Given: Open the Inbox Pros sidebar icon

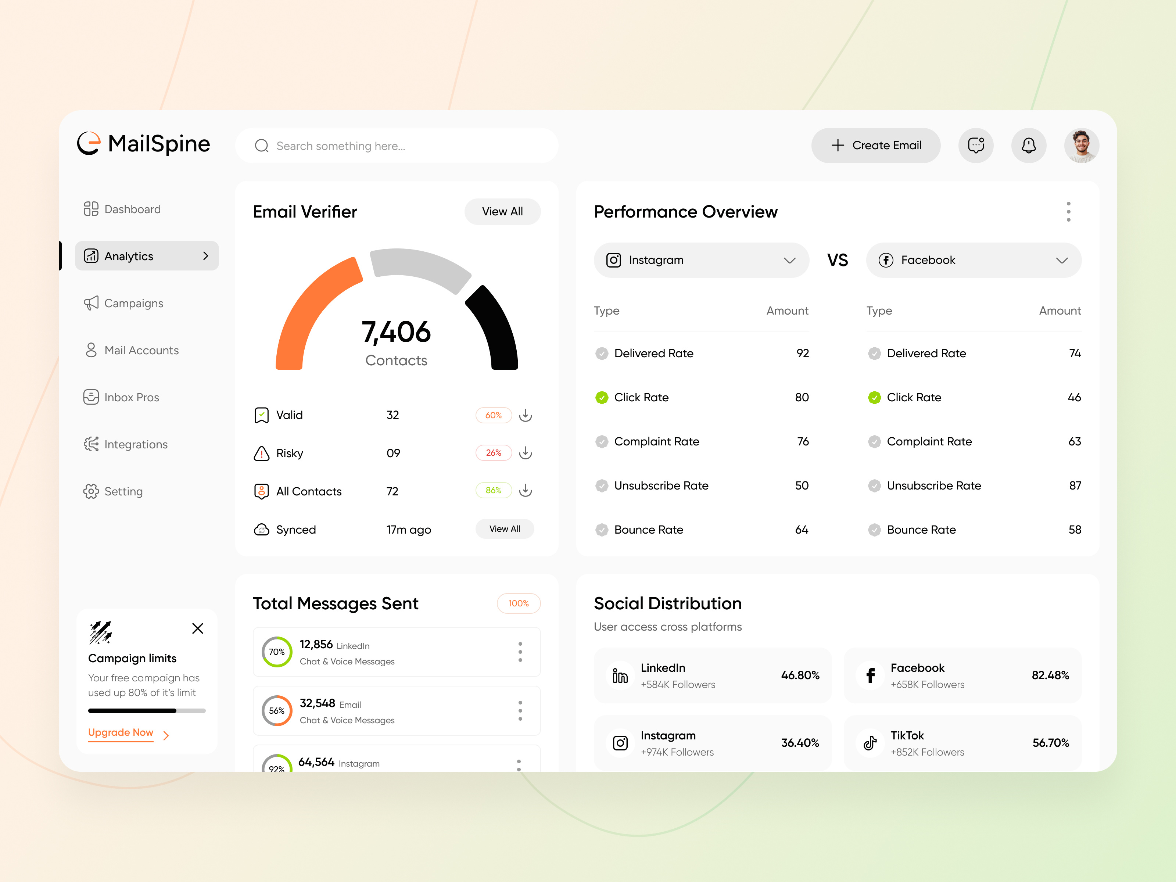Looking at the screenshot, I should (92, 397).
